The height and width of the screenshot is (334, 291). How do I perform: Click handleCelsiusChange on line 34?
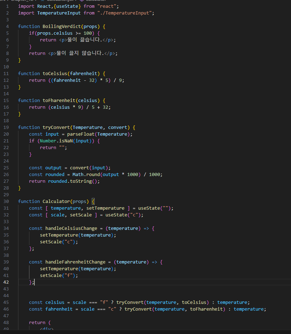[x=71, y=228]
